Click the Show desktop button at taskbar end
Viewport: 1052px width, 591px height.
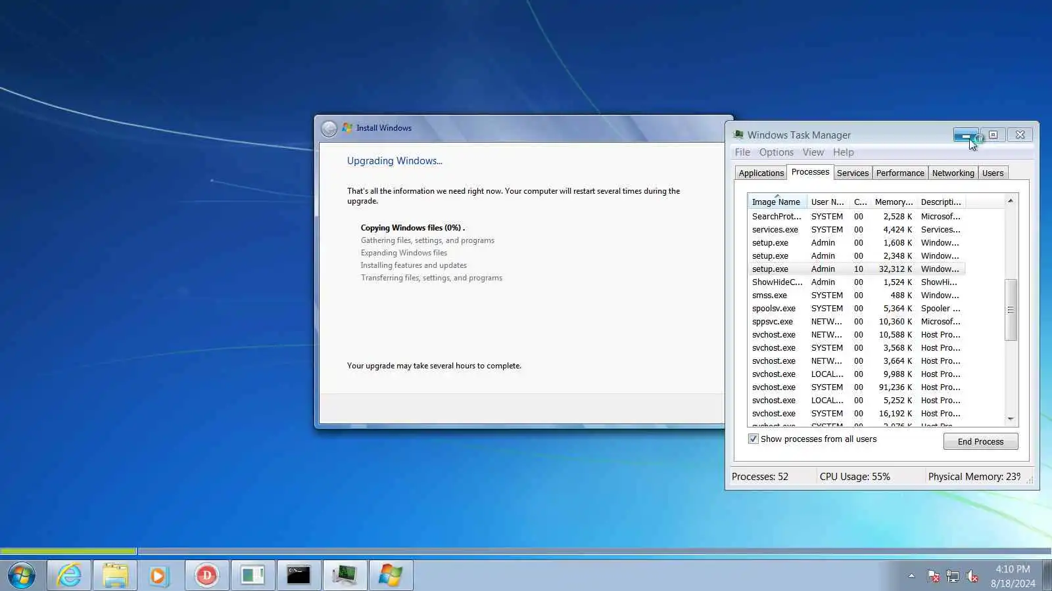click(x=1047, y=575)
